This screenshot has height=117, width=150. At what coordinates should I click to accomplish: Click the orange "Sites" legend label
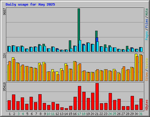coord(147,77)
